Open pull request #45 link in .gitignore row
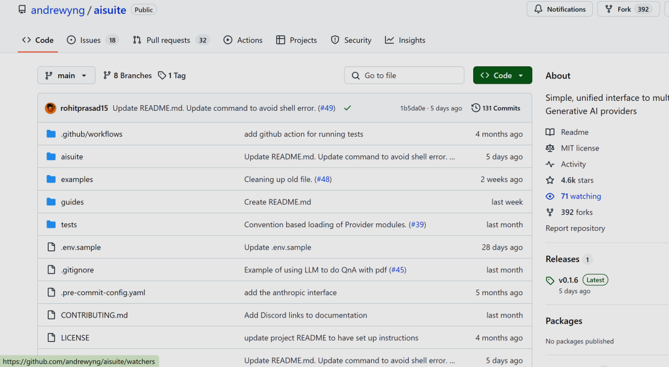Screen dimensions: 669x367 [398, 270]
